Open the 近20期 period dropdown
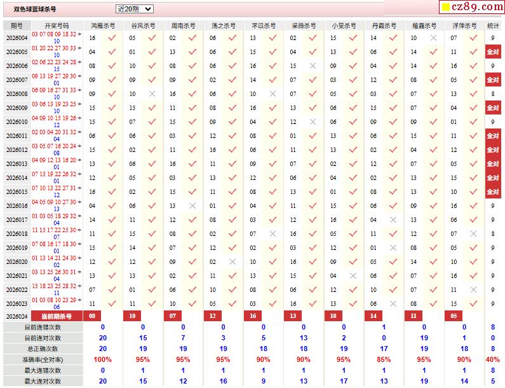Viewport: 505px width, 388px height. 135,9
